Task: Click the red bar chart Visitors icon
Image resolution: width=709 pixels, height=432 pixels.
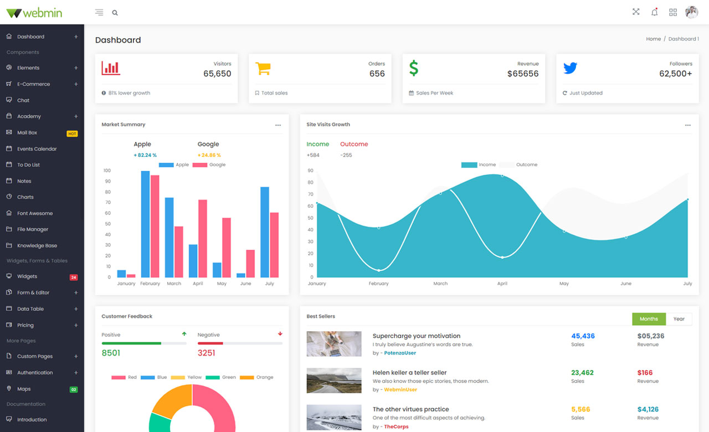Action: (x=111, y=68)
